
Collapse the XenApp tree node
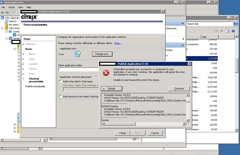7,38
